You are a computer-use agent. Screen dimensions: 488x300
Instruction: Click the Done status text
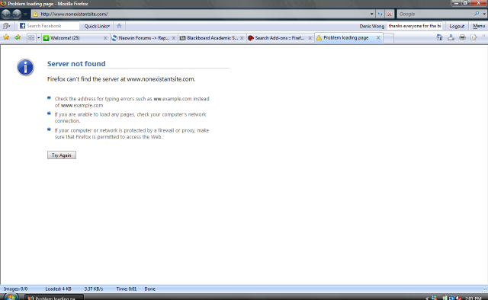(x=149, y=289)
